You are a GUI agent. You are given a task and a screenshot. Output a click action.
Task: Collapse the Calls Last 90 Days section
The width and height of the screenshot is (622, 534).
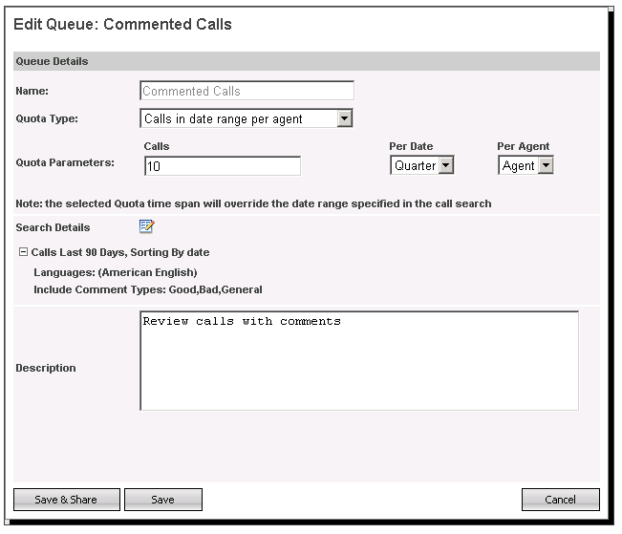(23, 252)
